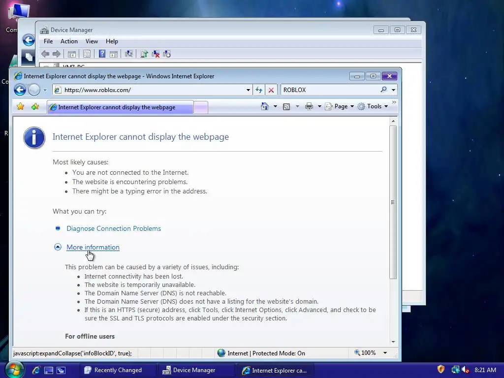This screenshot has height=378, width=504.
Task: Click the 100% zoom level button
Action: click(x=365, y=353)
